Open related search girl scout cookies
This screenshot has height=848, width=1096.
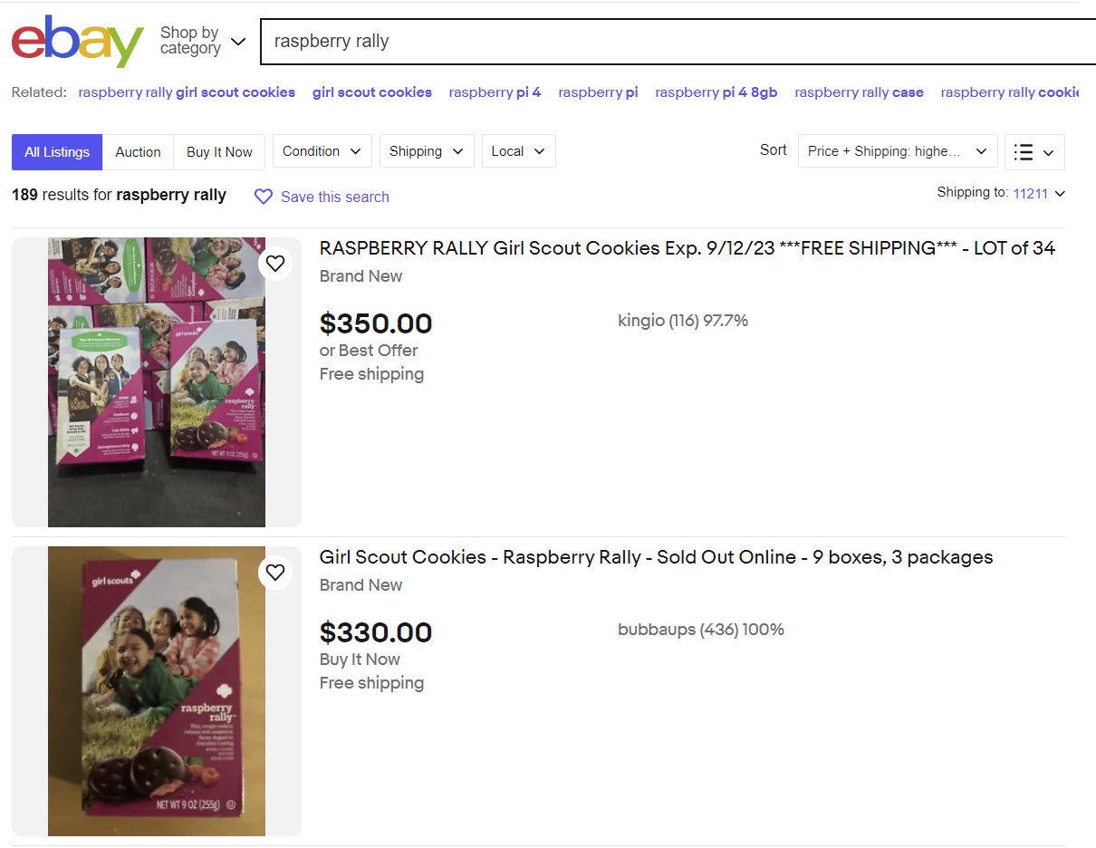coord(371,92)
